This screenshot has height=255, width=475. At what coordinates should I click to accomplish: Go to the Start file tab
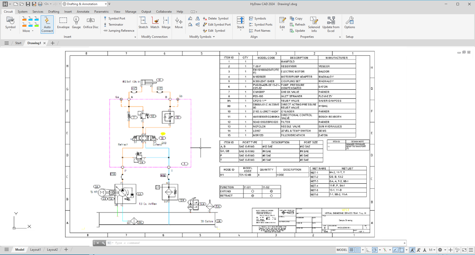point(18,43)
